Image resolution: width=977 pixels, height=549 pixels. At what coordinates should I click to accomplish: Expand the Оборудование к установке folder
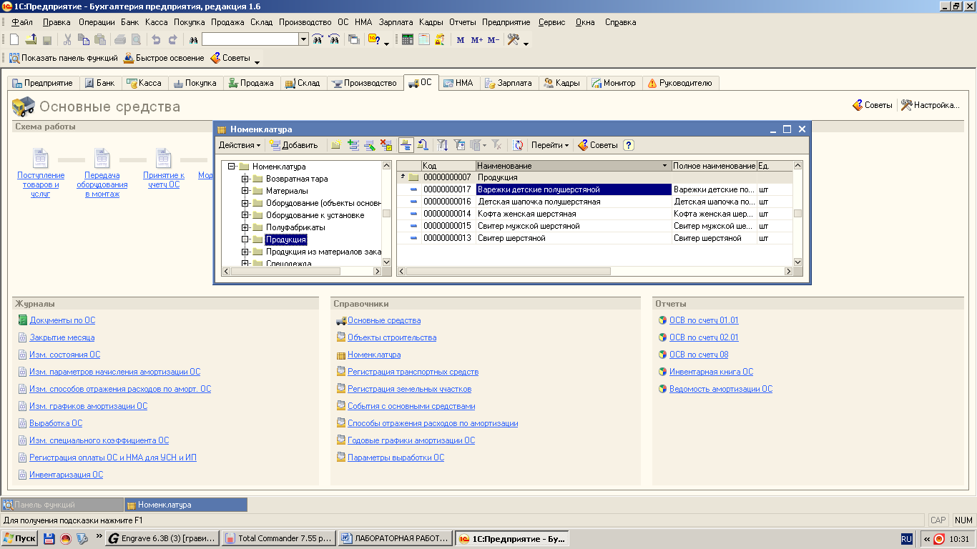click(245, 215)
